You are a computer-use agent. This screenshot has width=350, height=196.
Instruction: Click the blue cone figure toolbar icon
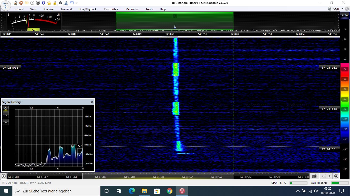click(x=66, y=3)
